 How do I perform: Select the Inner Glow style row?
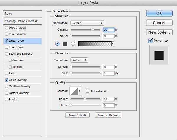22,47
